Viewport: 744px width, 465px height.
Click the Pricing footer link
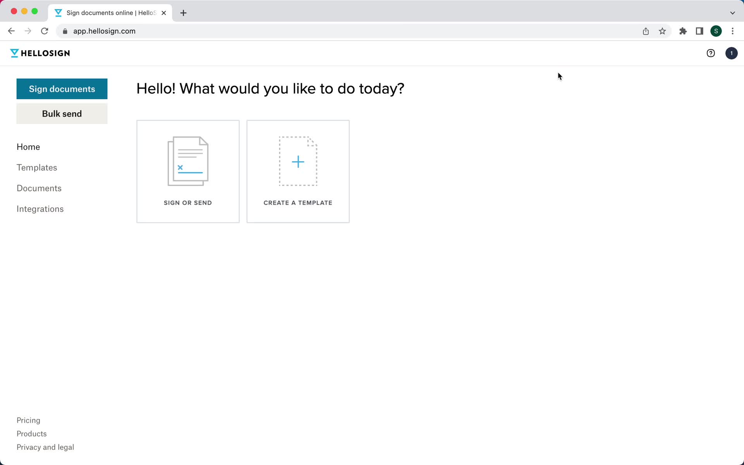click(28, 420)
